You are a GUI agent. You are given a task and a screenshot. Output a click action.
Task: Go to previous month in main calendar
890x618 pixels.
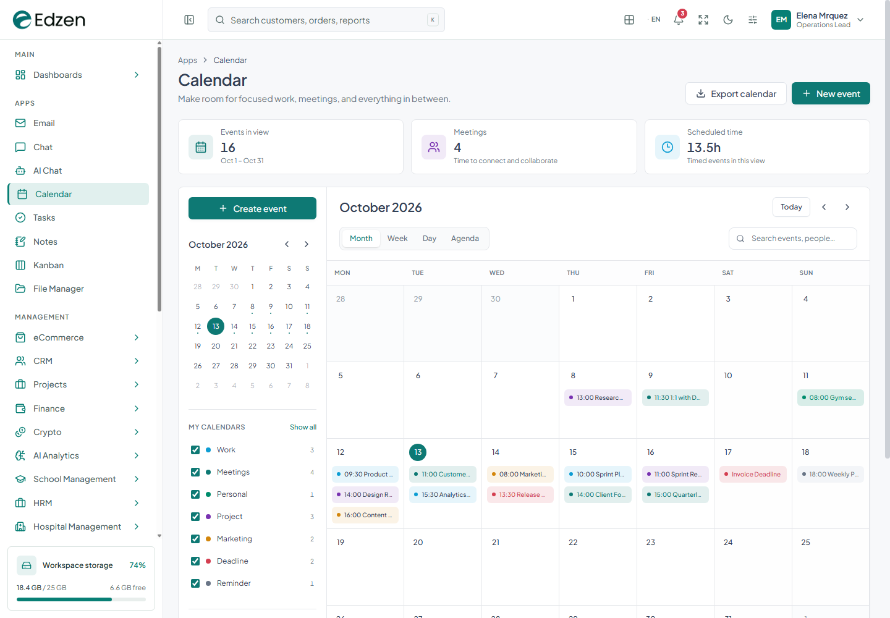(824, 207)
